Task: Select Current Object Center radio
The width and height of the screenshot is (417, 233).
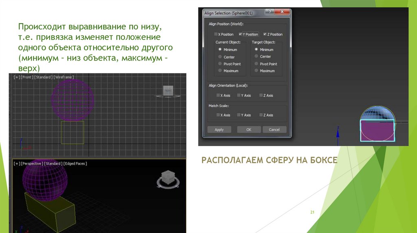Action: point(220,57)
